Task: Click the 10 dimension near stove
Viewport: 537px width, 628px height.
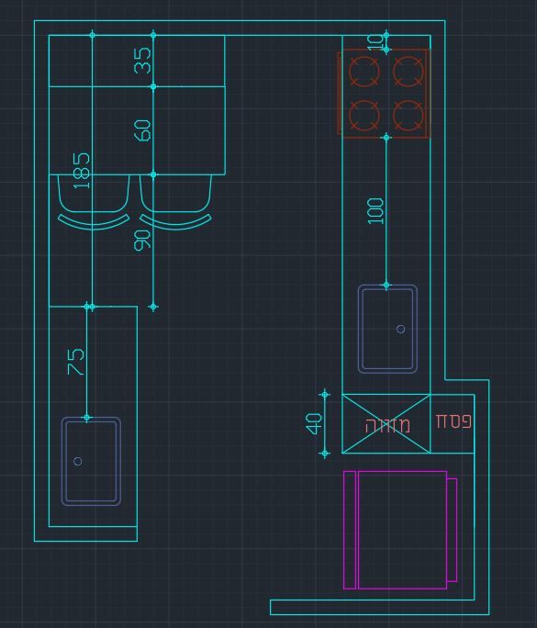Action: (375, 42)
